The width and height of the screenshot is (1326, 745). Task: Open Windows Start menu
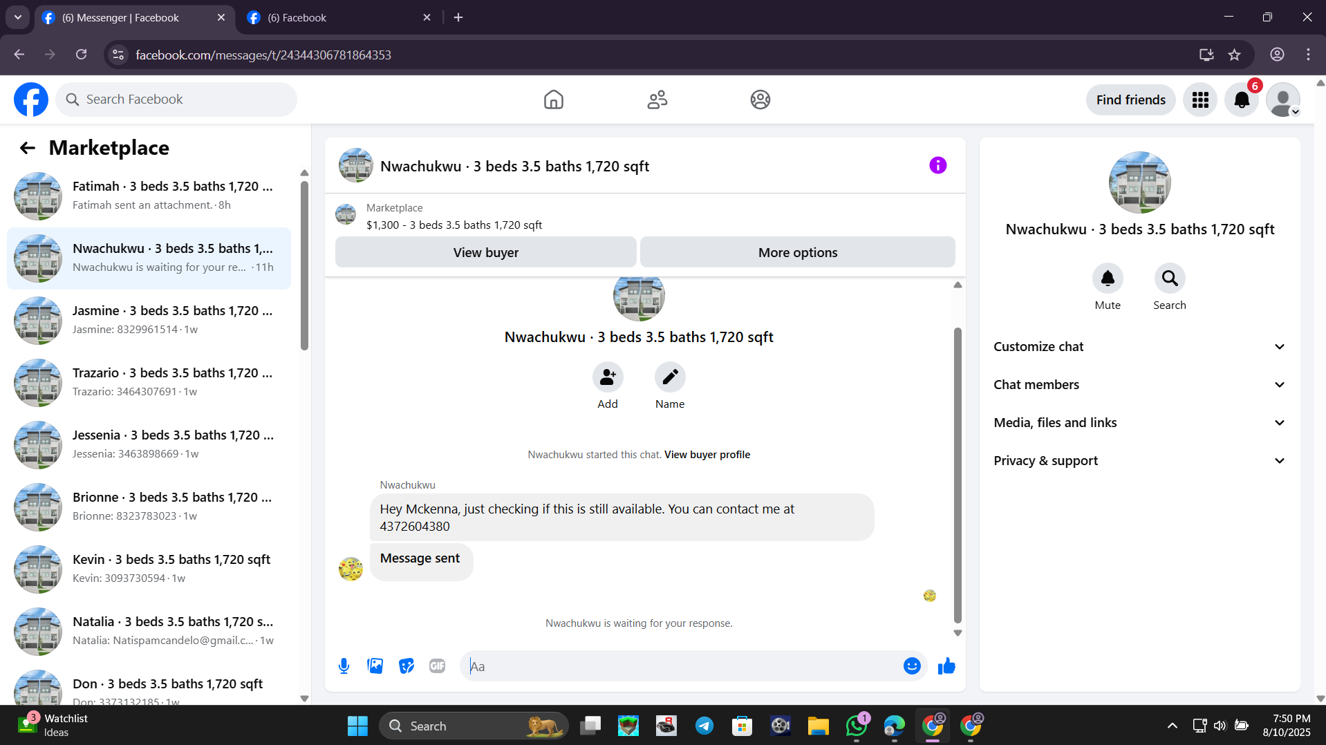[357, 726]
